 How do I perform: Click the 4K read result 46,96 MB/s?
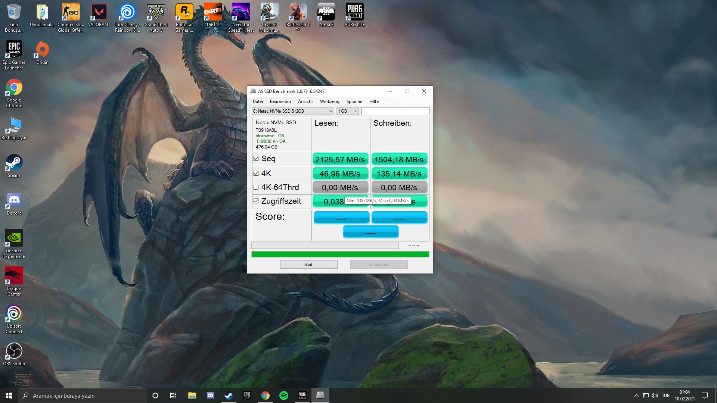pyautogui.click(x=340, y=174)
